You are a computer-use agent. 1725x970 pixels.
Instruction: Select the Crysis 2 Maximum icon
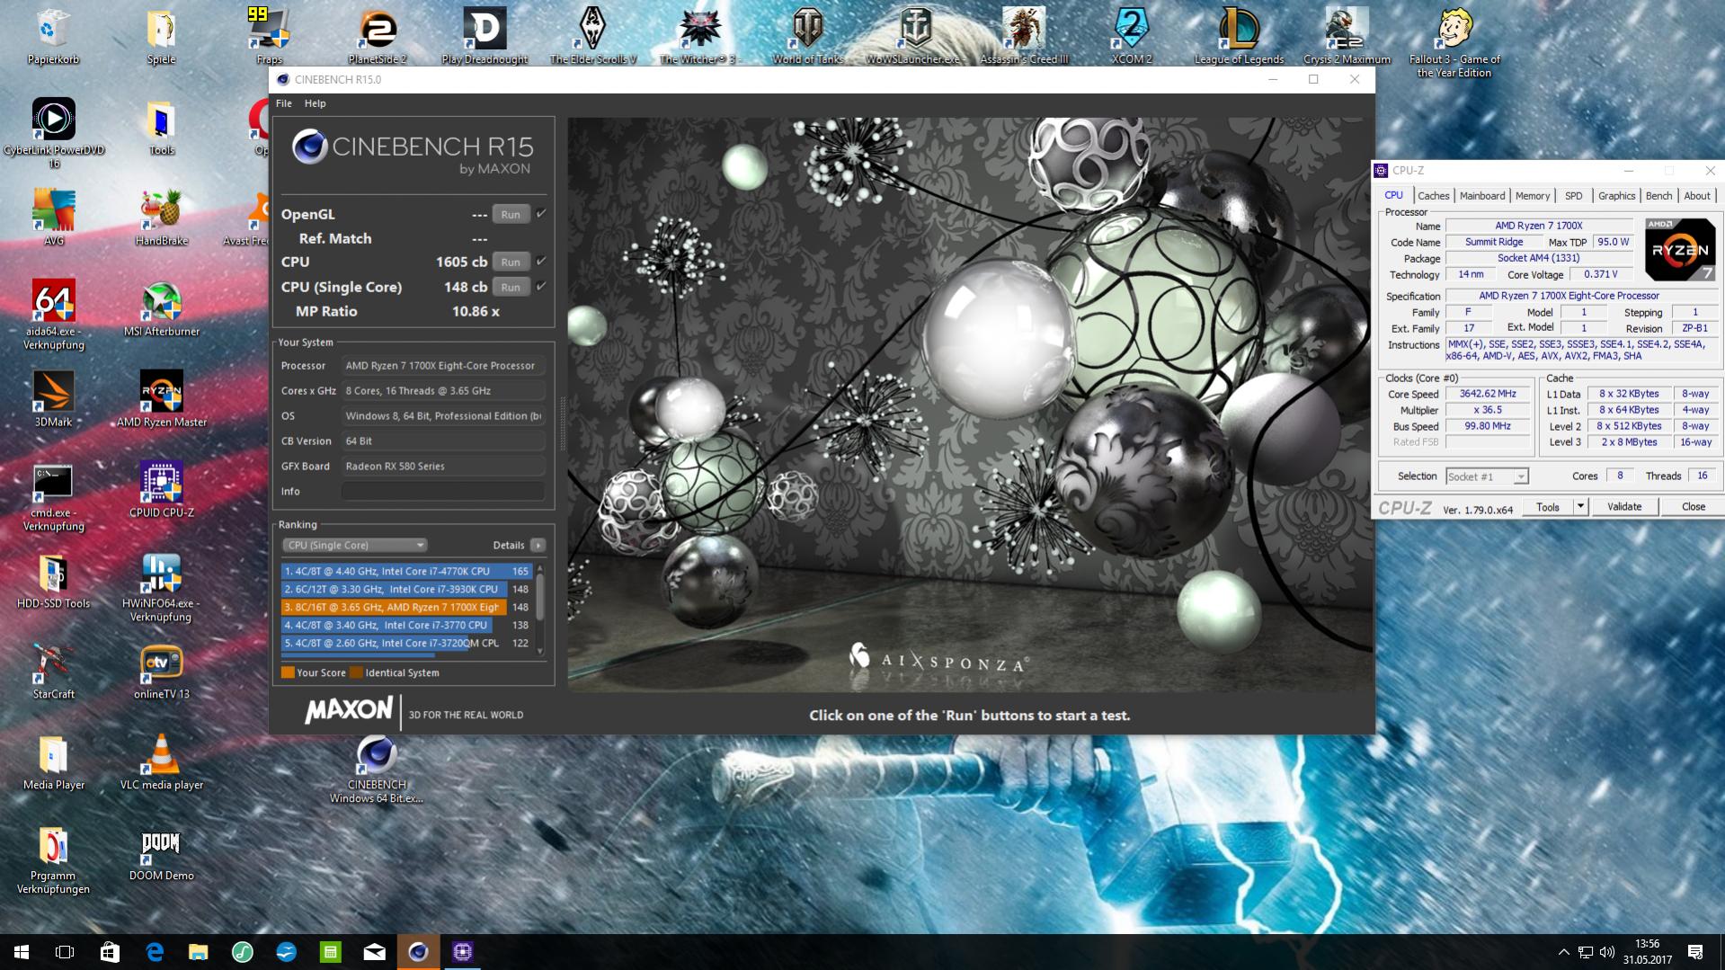[1347, 36]
